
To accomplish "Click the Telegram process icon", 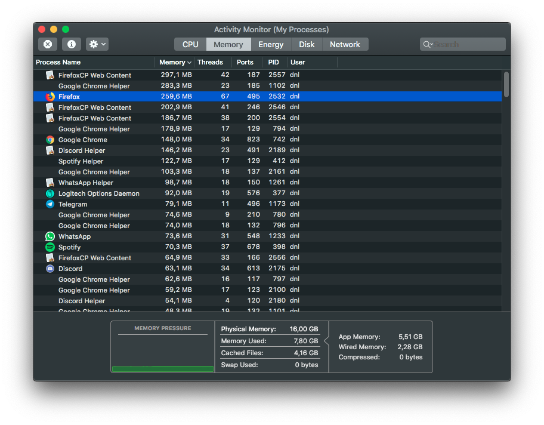I will [50, 204].
